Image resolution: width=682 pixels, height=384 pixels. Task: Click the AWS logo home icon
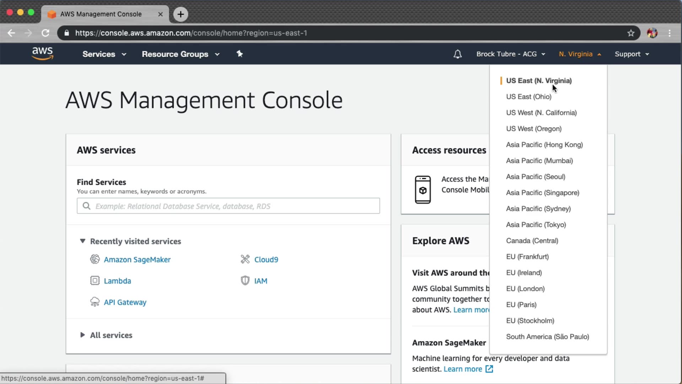point(42,54)
